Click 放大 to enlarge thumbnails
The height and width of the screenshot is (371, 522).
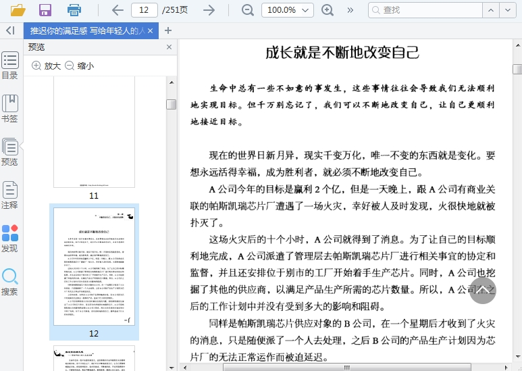(46, 66)
